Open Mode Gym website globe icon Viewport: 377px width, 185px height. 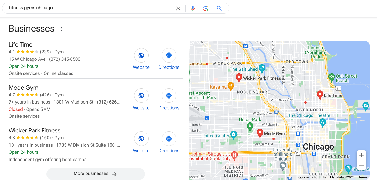tap(141, 95)
